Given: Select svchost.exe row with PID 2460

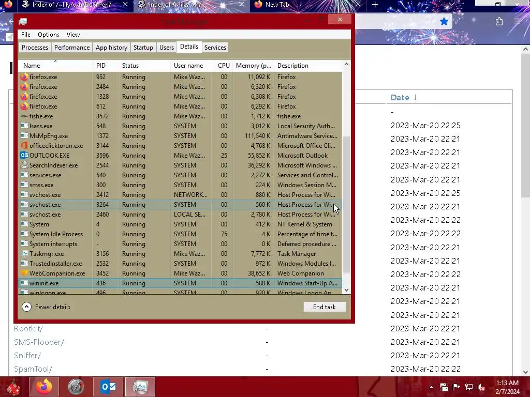Looking at the screenshot, I should pyautogui.click(x=180, y=215).
